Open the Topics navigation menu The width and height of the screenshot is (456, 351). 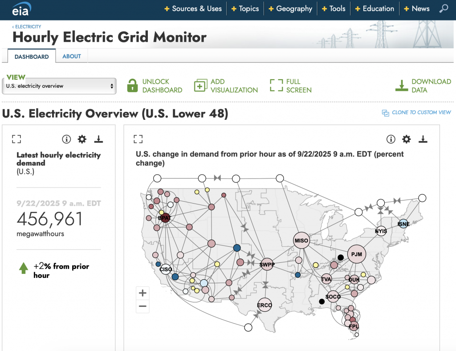pos(245,9)
